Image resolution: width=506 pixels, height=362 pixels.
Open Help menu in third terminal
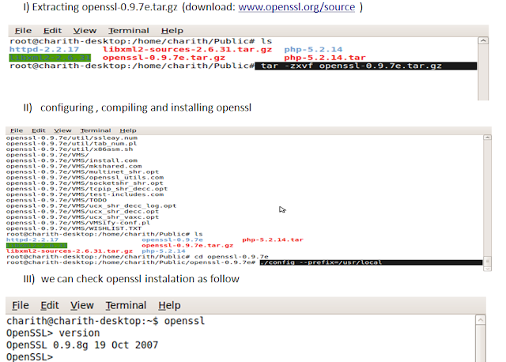pyautogui.click(x=169, y=305)
